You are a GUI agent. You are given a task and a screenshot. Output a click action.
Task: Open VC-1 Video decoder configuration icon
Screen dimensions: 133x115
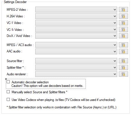[123, 23]
